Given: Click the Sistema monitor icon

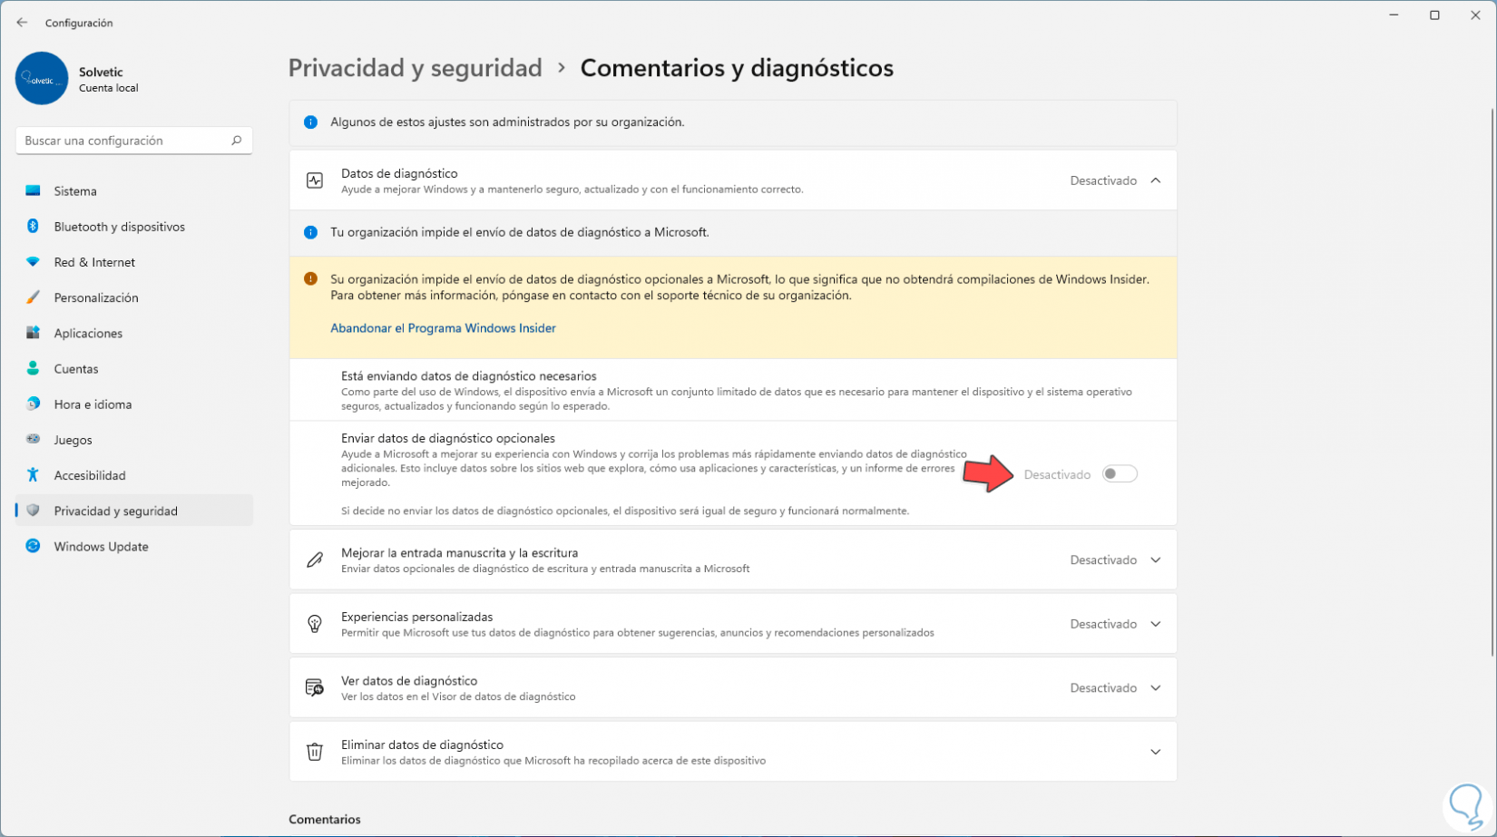Looking at the screenshot, I should tap(33, 191).
